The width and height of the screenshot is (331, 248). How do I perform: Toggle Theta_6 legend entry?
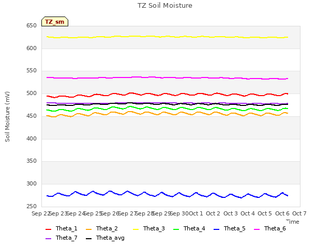click(270, 228)
